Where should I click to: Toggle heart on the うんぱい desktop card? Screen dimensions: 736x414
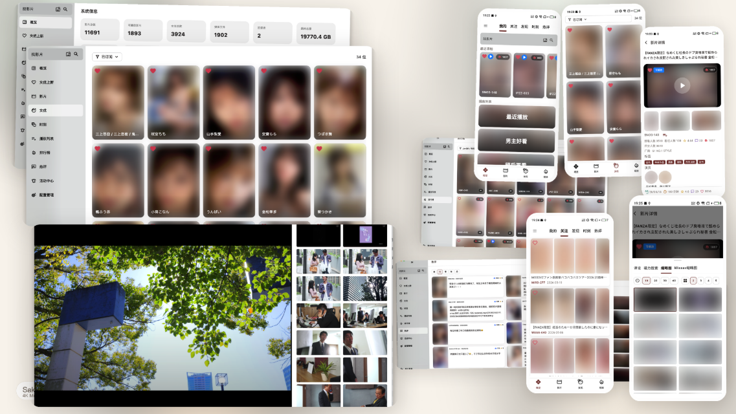click(208, 149)
